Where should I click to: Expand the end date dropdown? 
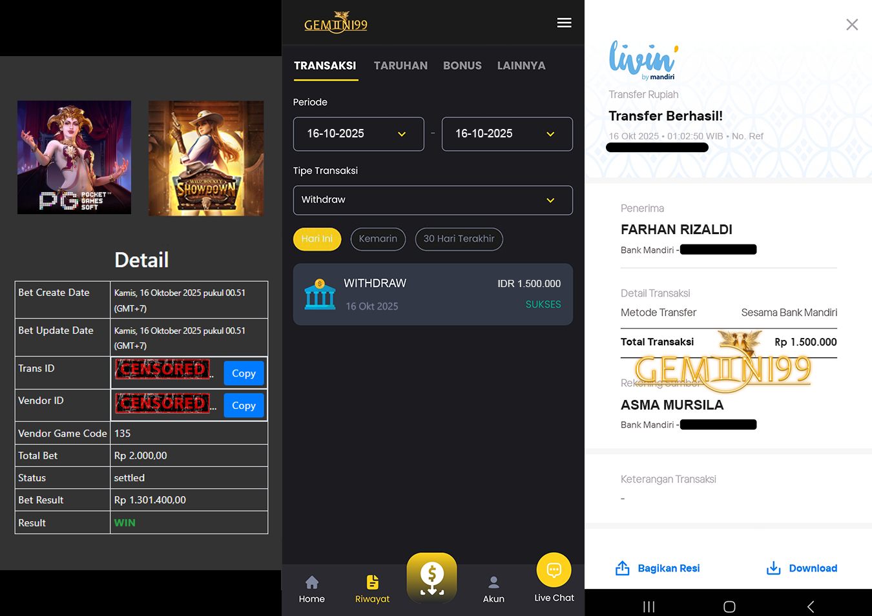507,134
